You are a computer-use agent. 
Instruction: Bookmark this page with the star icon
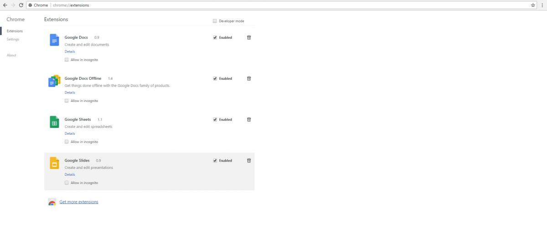(533, 5)
